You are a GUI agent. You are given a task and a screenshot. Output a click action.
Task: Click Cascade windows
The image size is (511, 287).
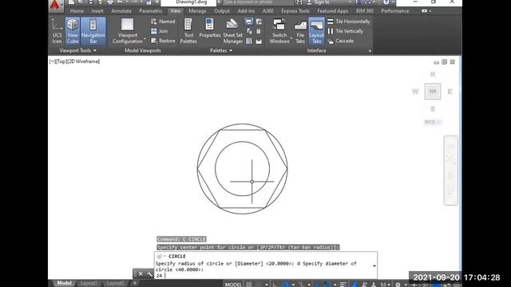coord(341,41)
